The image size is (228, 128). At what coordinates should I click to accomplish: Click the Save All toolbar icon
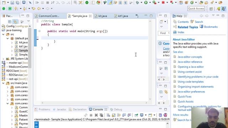pyautogui.click(x=17, y=2)
